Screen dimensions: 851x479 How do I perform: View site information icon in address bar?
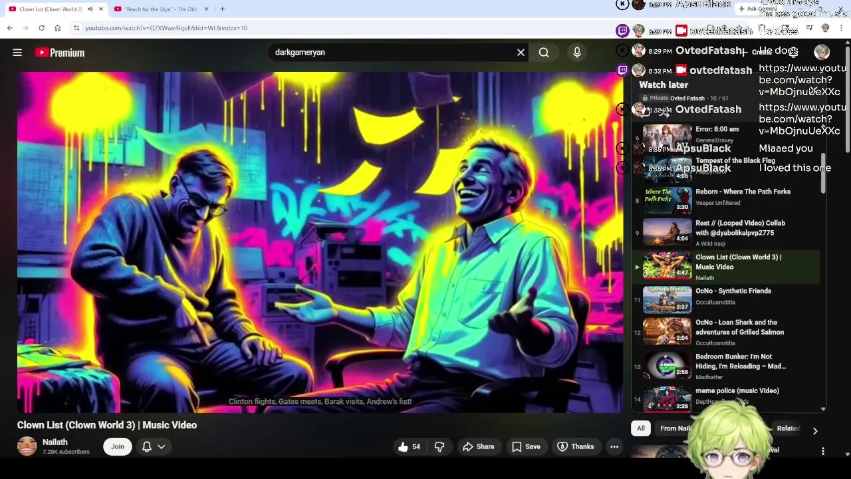coord(76,28)
